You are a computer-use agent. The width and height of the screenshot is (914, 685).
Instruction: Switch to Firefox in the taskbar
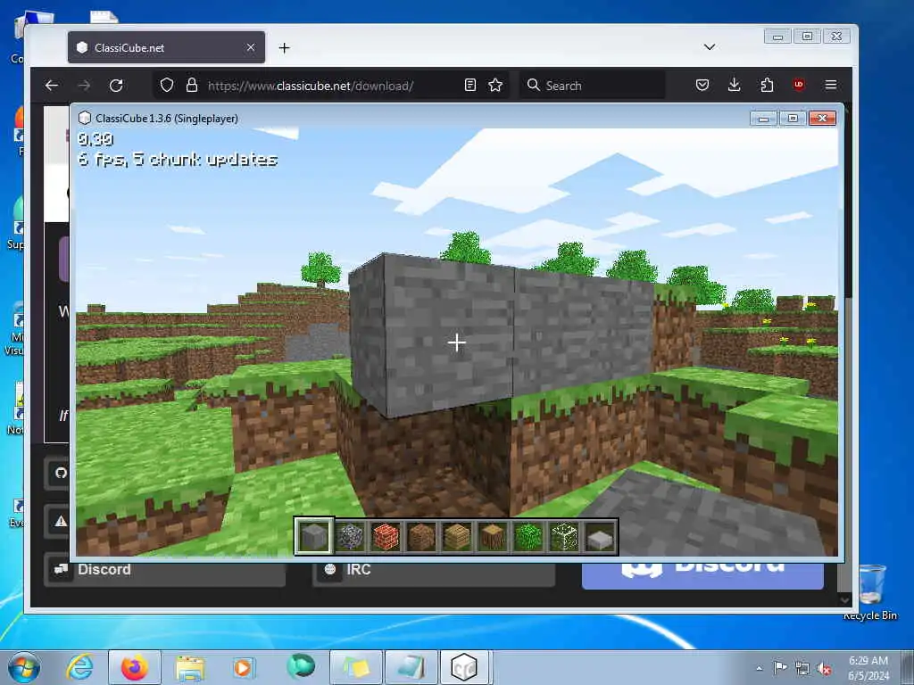pyautogui.click(x=135, y=667)
